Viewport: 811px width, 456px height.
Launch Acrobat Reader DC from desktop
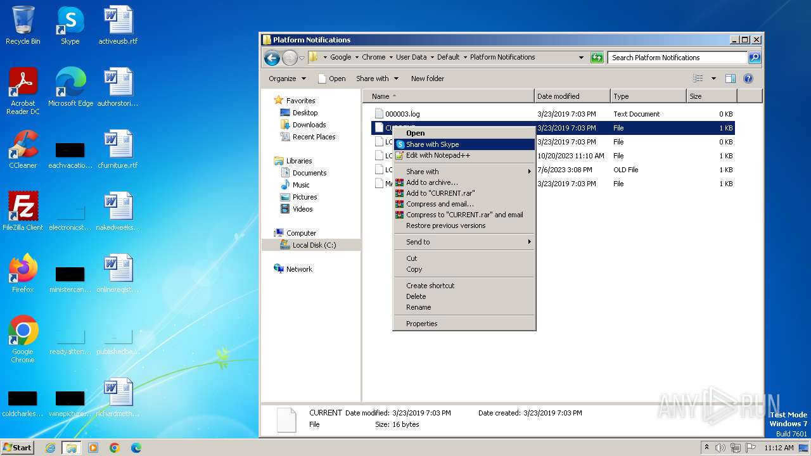23,91
